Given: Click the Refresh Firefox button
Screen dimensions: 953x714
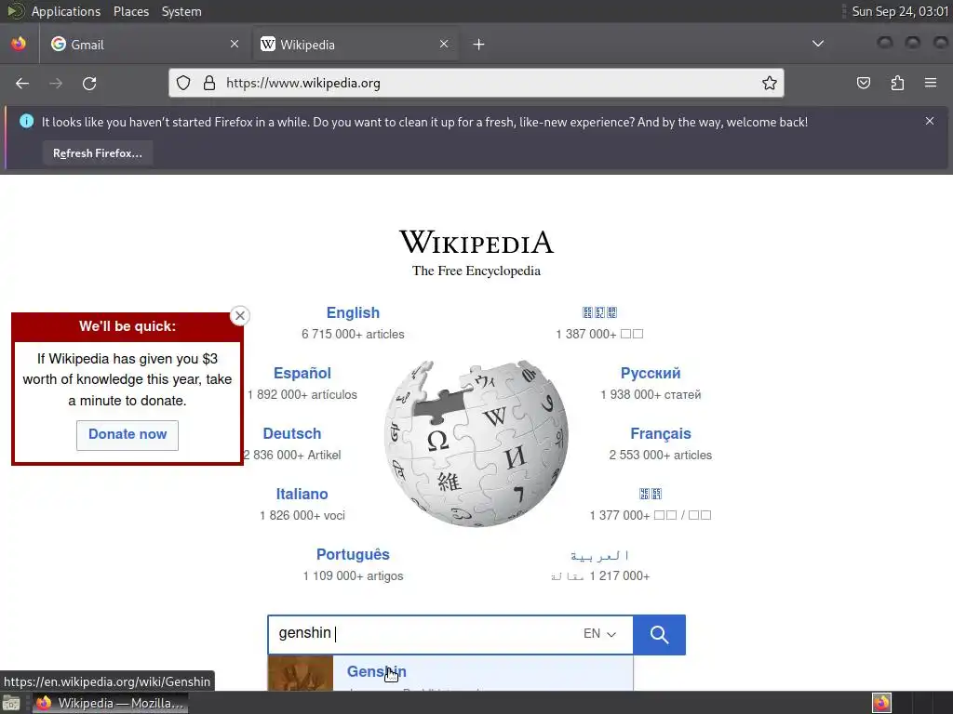Looking at the screenshot, I should 97,153.
